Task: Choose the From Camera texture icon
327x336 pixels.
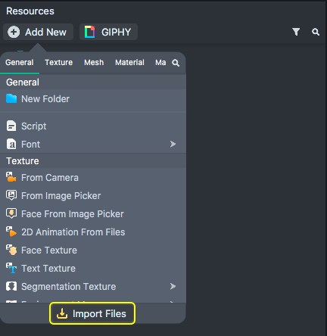Action: click(x=11, y=177)
